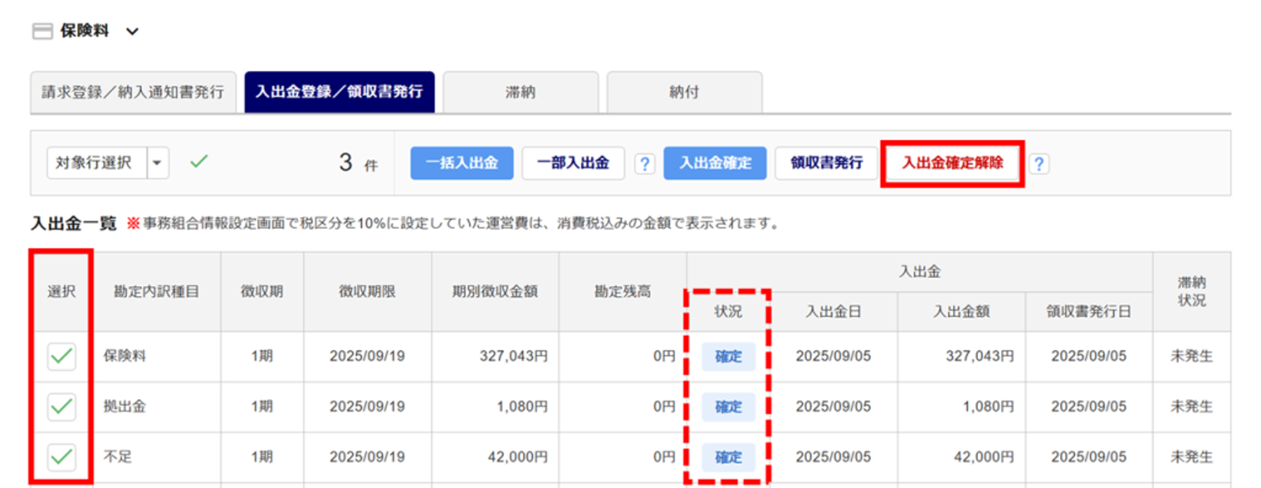The height and width of the screenshot is (488, 1261).
Task: Click help icon beside 入出金確定解除
Action: [x=1039, y=164]
